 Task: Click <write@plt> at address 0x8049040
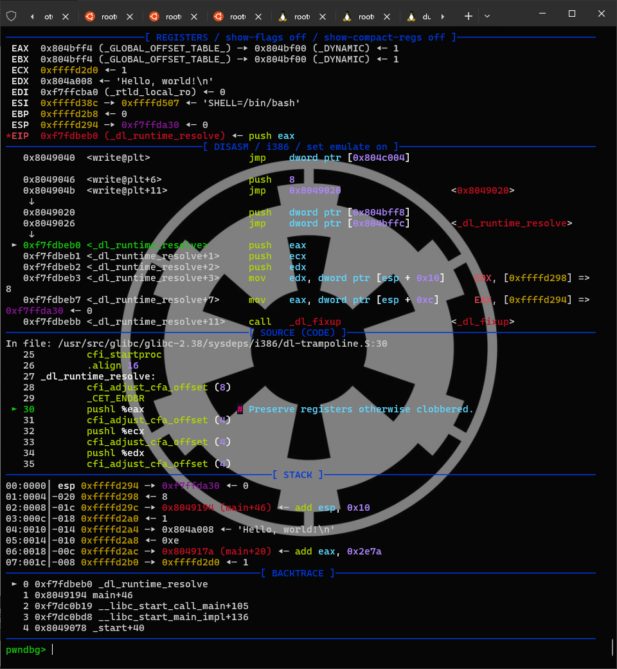[x=118, y=158]
